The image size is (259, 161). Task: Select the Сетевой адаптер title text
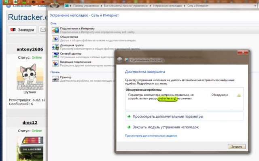point(71,53)
